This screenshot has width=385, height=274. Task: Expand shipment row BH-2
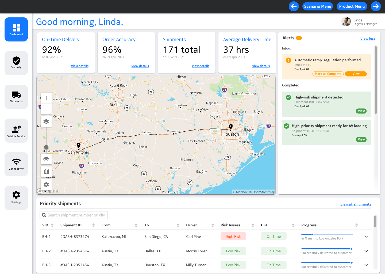[x=366, y=251]
